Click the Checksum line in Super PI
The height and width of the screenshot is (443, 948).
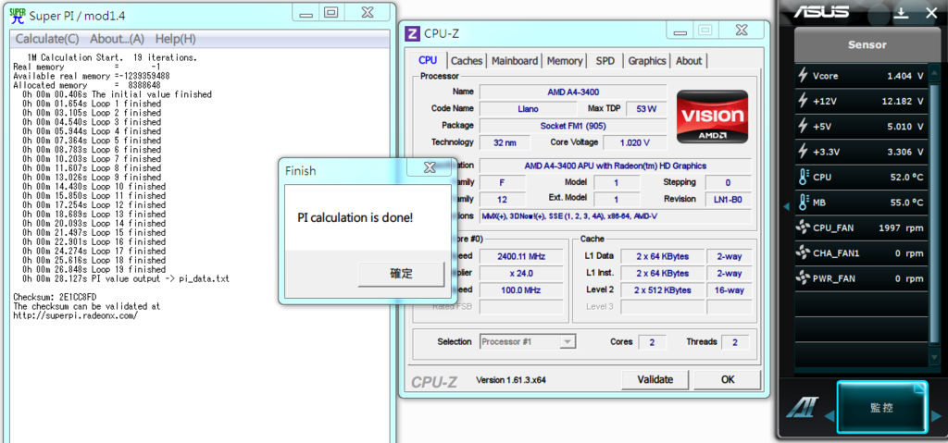coord(55,297)
